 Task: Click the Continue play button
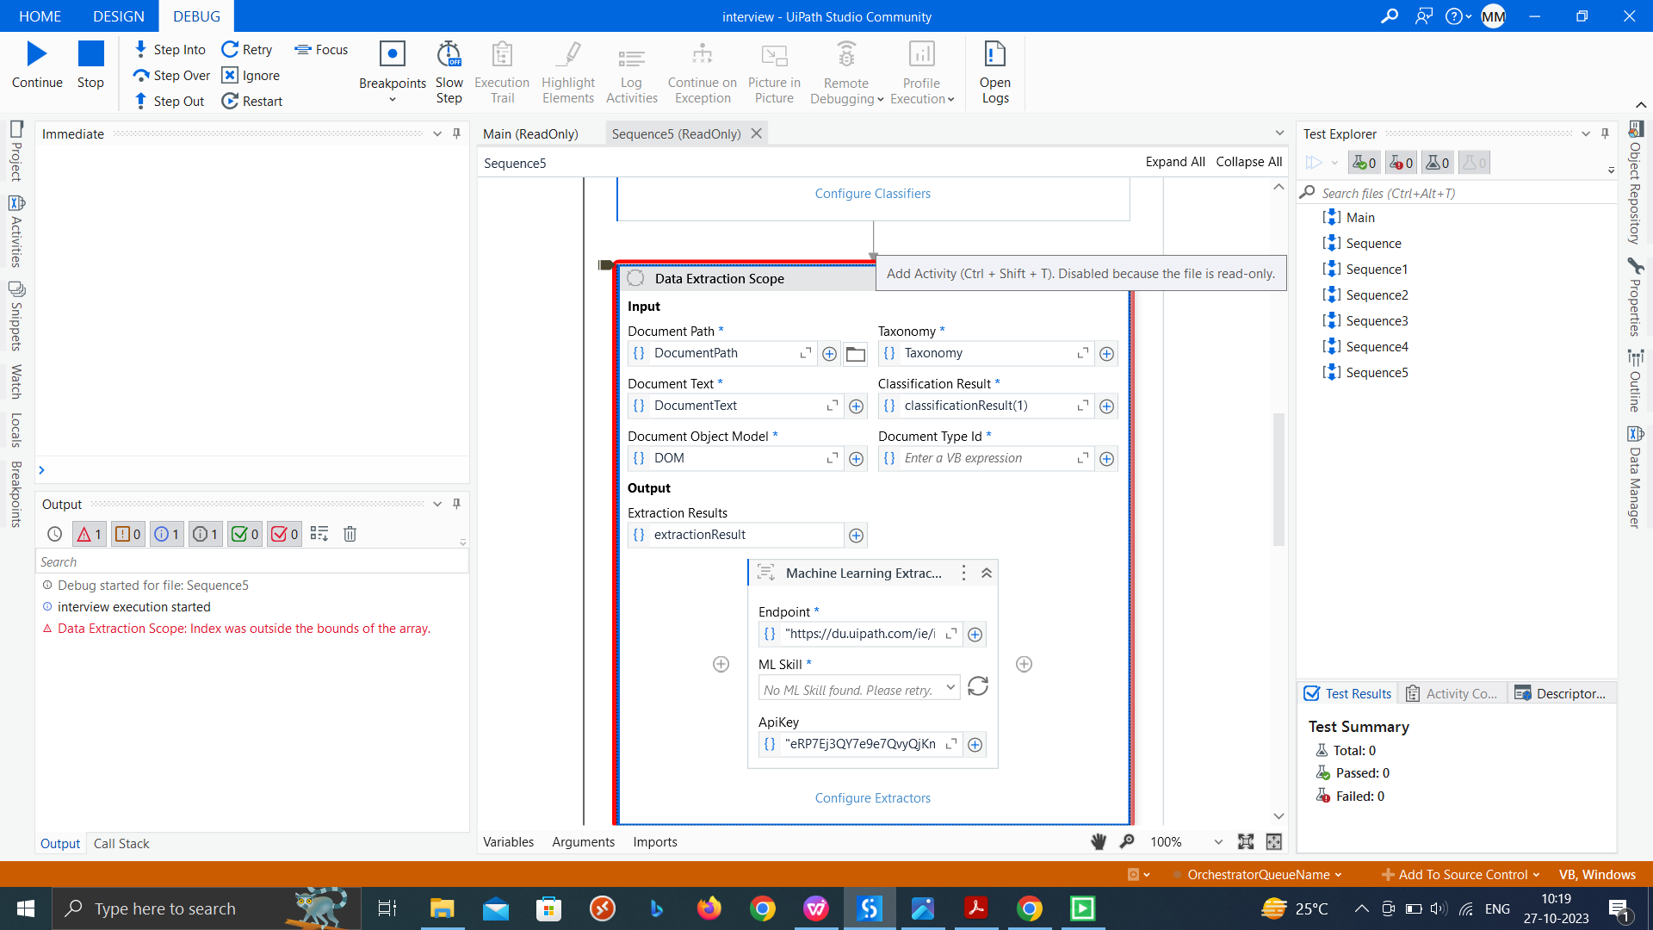coord(37,65)
